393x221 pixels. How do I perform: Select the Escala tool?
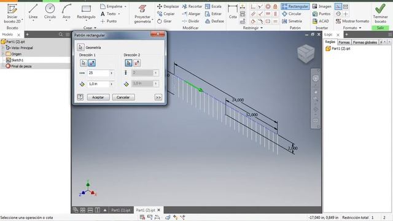(213, 6)
